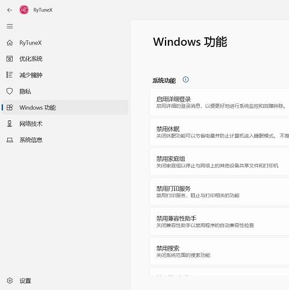
Task: Click the back arrow button
Action: (x=10, y=10)
